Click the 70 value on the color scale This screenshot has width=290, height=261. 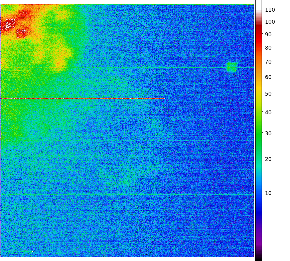point(268,62)
